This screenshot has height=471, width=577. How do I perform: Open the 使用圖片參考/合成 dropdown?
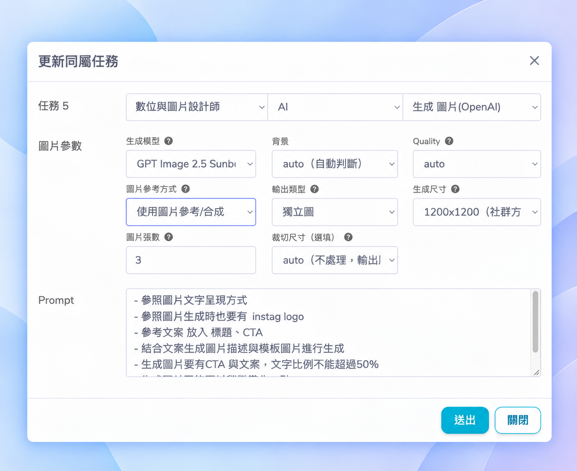tap(191, 212)
